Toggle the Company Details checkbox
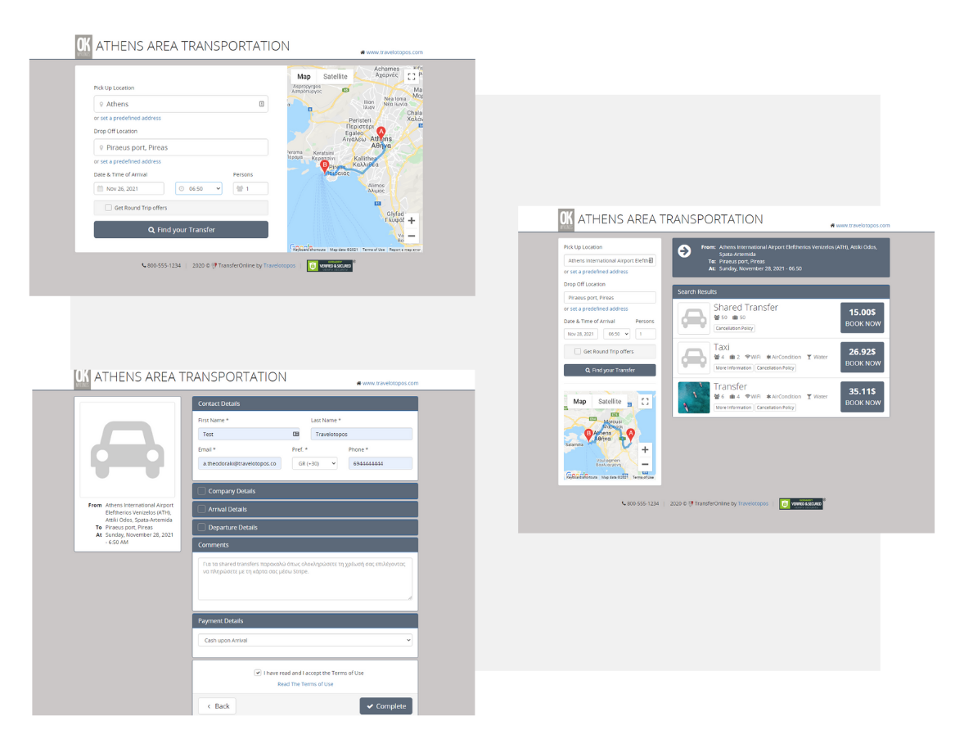The width and height of the screenshot is (973, 739). (202, 491)
